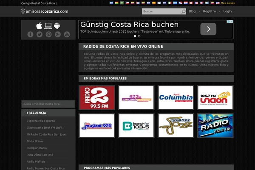Image resolution: width=255 pixels, height=170 pixels.
Task: Click the Apple platform icon
Action: coord(40,25)
